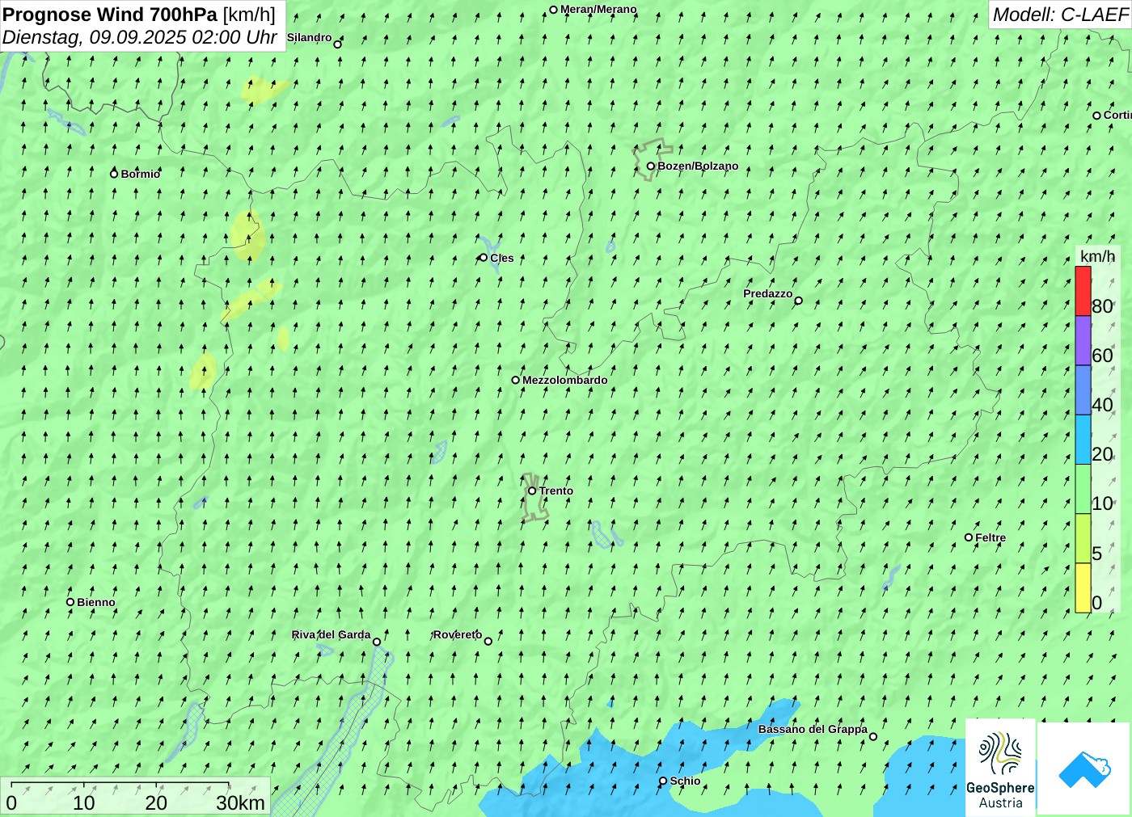
Task: Click the 'Predazzo' town label
Action: [x=768, y=293]
